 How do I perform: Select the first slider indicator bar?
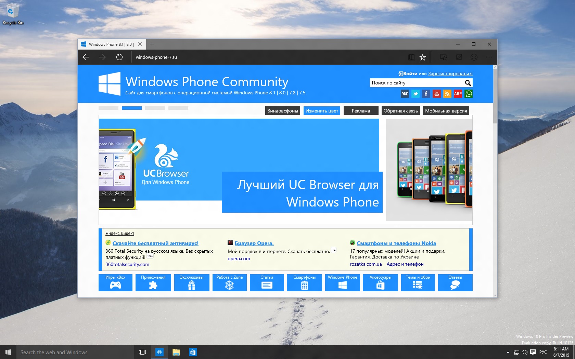click(108, 108)
